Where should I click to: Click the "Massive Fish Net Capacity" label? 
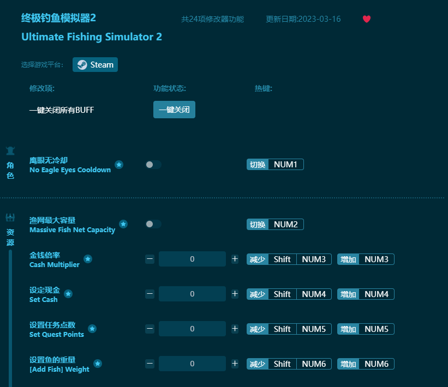point(72,229)
